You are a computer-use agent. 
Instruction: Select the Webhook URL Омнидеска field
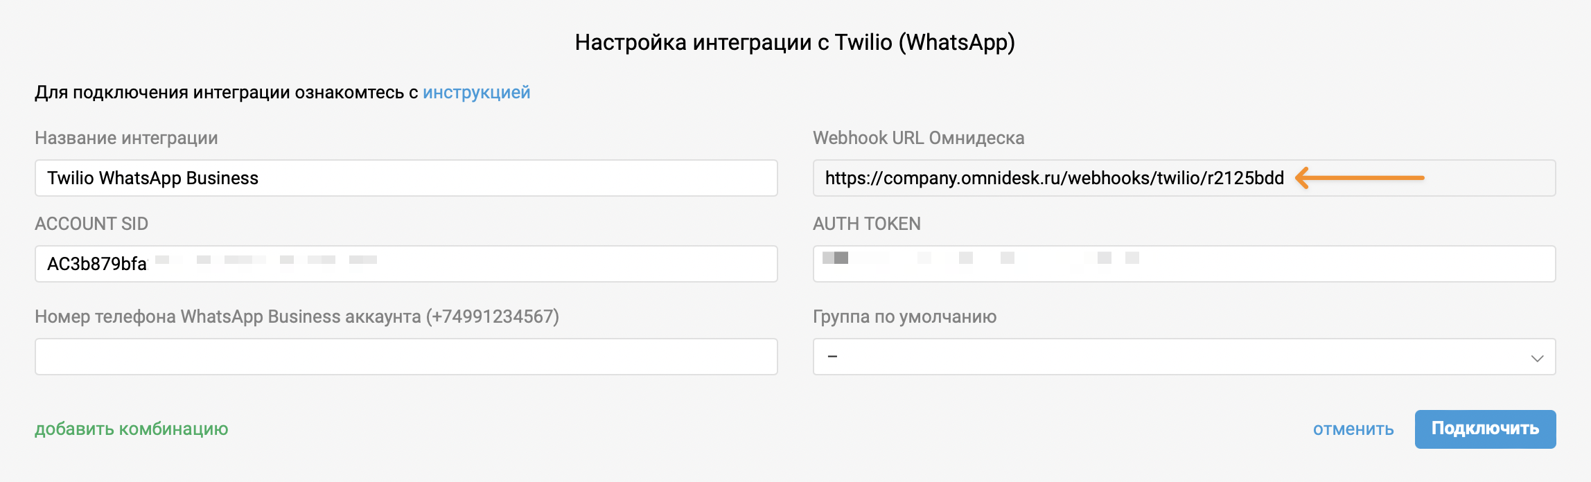point(1184,178)
